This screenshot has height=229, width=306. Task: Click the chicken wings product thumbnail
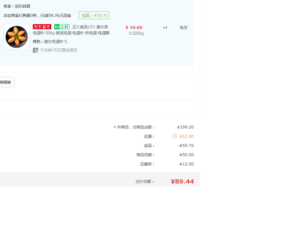coord(17,37)
